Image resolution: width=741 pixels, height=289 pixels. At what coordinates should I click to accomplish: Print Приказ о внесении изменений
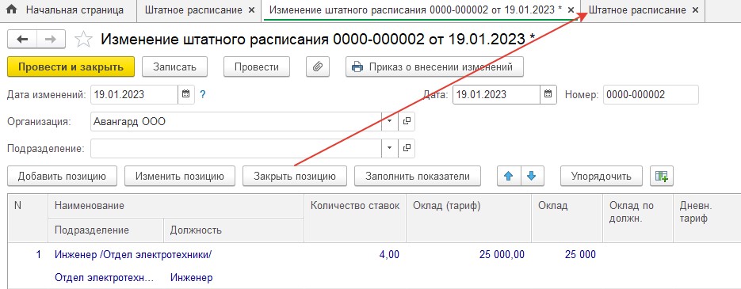pos(435,67)
